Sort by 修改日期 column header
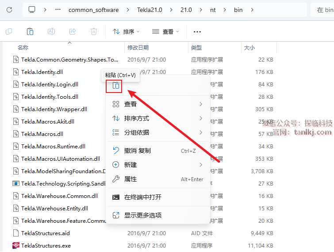This screenshot has width=334, height=252. coord(138,47)
